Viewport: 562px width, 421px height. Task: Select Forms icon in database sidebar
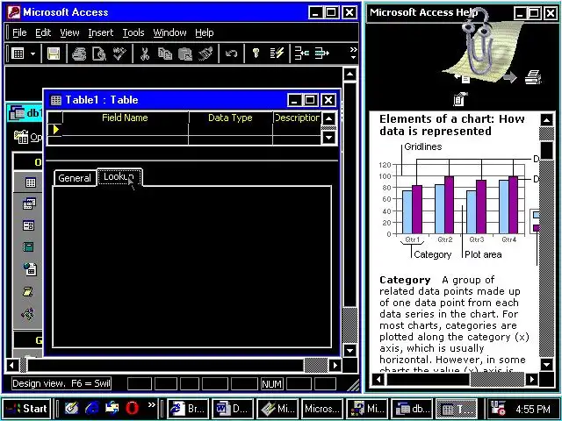[x=28, y=225]
